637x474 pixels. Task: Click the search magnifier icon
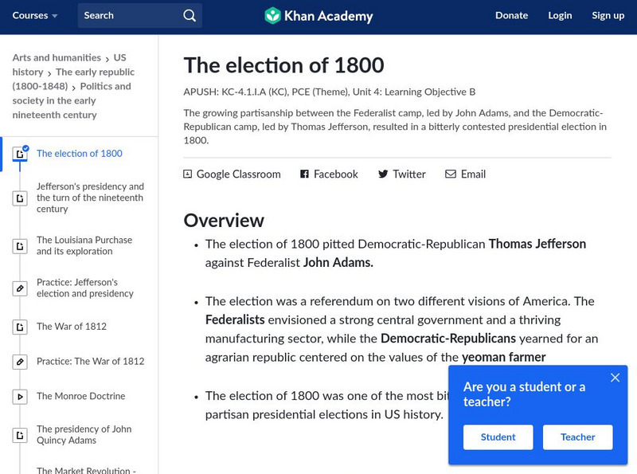click(189, 16)
